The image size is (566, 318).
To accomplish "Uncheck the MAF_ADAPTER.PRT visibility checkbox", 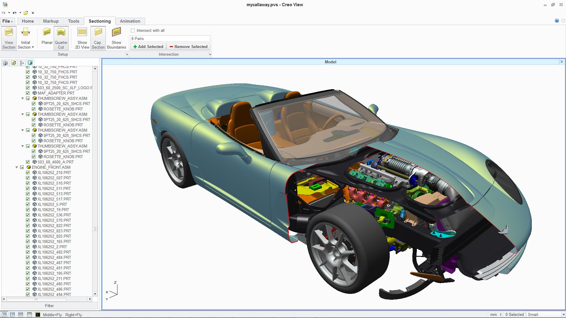I will tap(28, 93).
